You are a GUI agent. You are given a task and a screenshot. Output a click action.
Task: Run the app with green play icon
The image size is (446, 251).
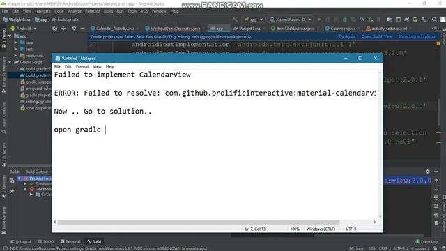tap(319, 20)
